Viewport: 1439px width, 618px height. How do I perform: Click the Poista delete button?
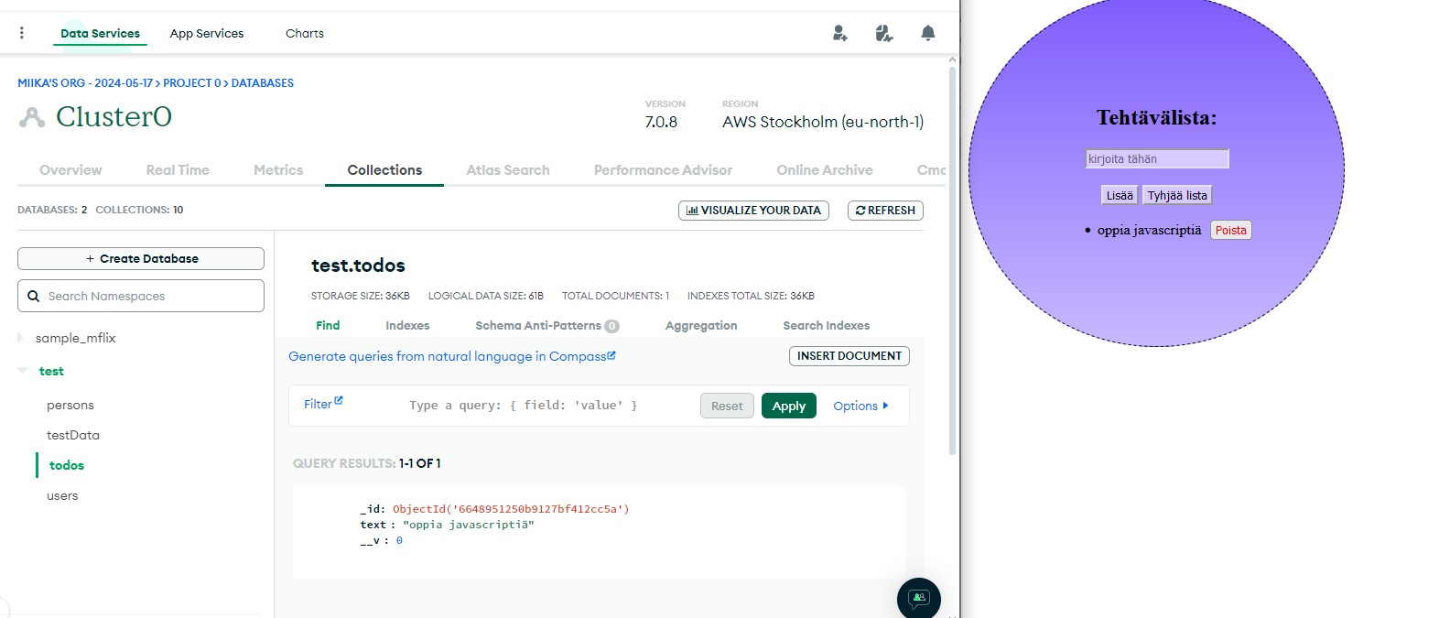click(1230, 231)
